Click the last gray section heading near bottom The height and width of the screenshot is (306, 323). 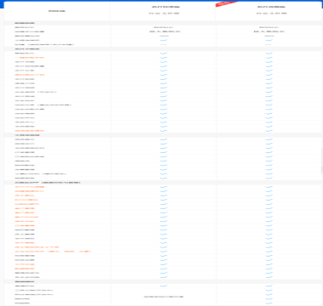coord(163,281)
